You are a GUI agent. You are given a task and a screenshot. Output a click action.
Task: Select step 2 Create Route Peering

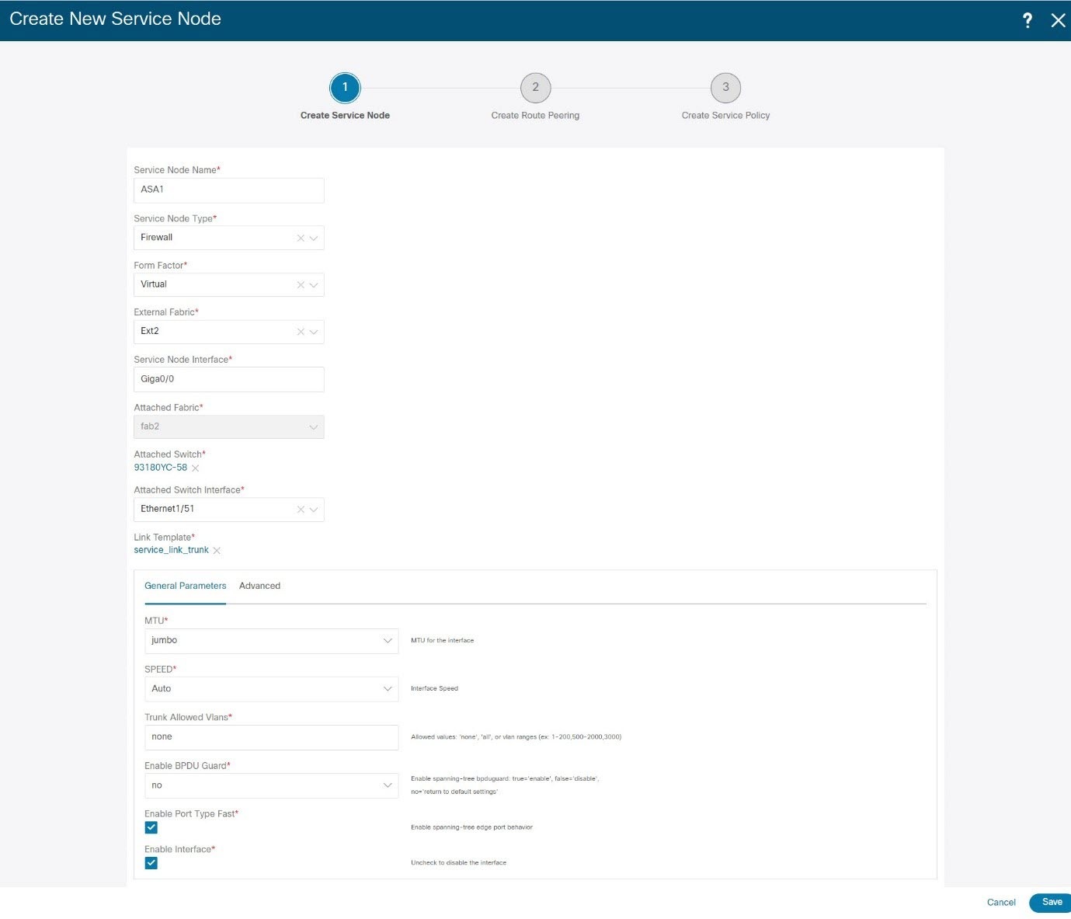[x=535, y=87]
